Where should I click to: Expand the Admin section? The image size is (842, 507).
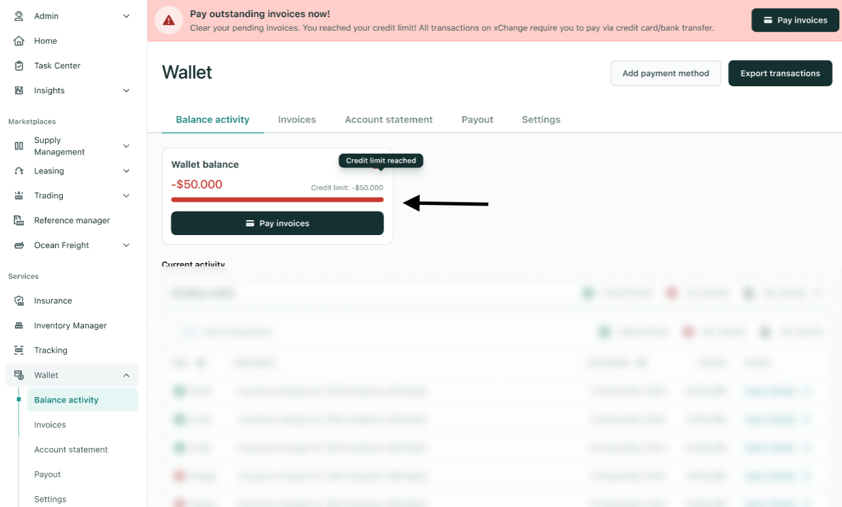click(126, 16)
